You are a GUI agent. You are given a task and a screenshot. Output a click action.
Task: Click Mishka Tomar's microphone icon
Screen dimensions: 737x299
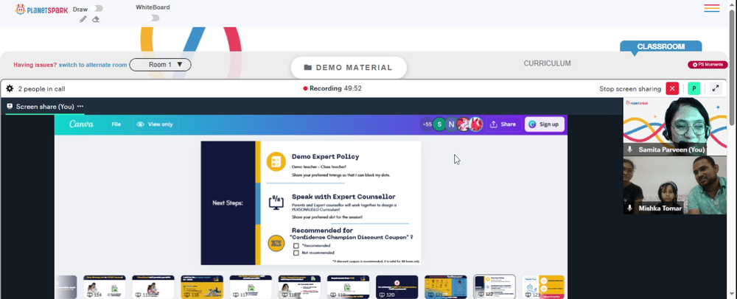(x=630, y=208)
